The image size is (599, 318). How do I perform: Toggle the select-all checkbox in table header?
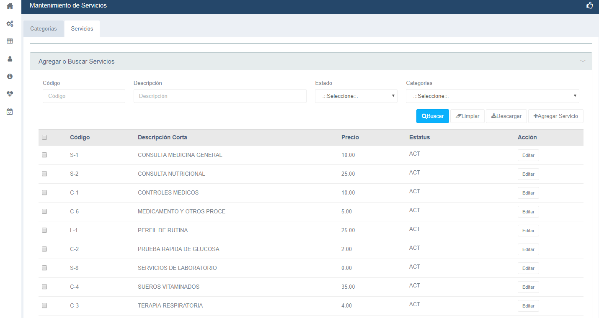(x=44, y=137)
